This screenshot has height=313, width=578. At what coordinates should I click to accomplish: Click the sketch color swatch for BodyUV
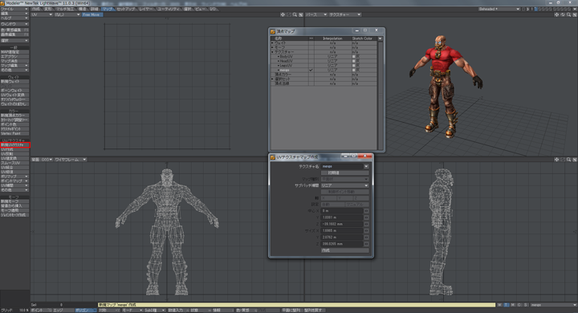point(354,57)
